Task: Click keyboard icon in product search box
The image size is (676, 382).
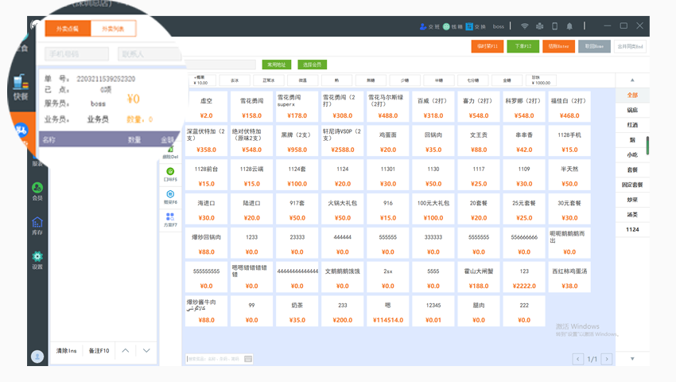Action: (x=248, y=359)
